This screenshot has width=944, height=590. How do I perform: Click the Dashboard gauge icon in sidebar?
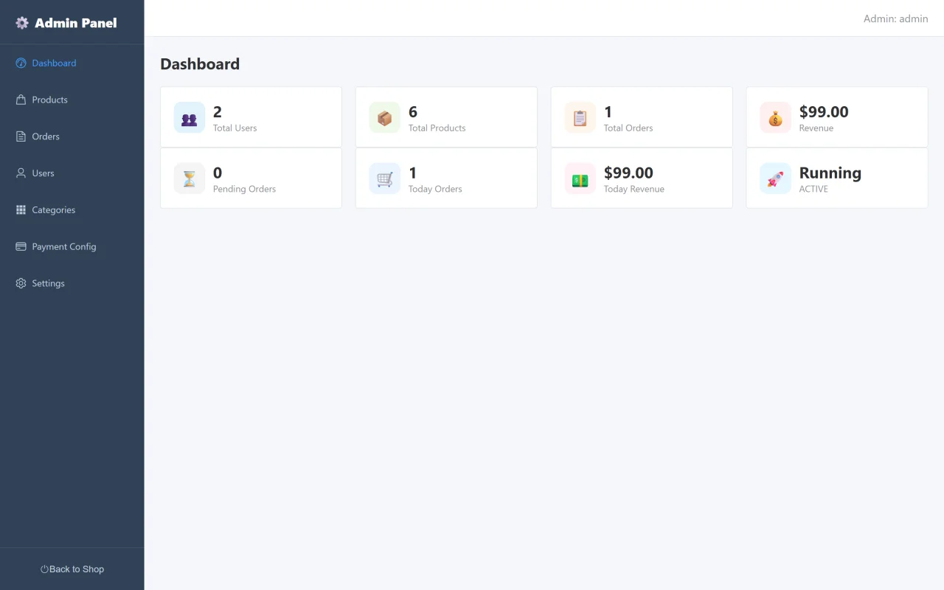[x=21, y=63]
